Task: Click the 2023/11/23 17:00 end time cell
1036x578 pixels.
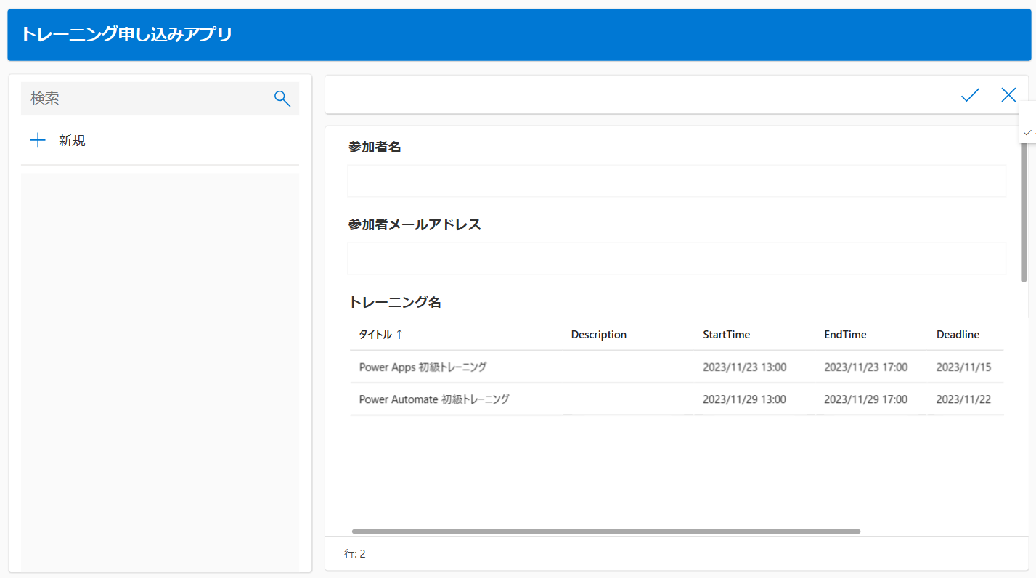Action: pyautogui.click(x=865, y=367)
